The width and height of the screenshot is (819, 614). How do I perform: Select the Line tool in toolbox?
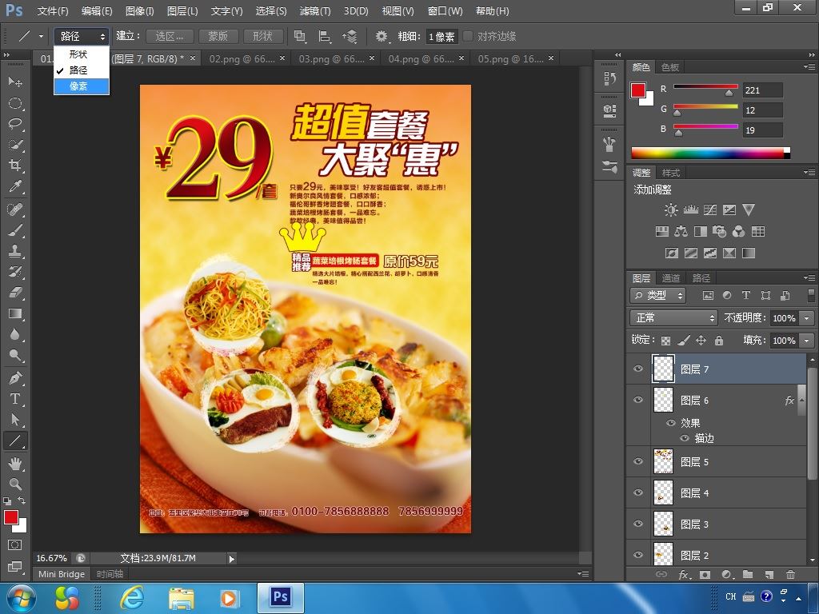15,441
